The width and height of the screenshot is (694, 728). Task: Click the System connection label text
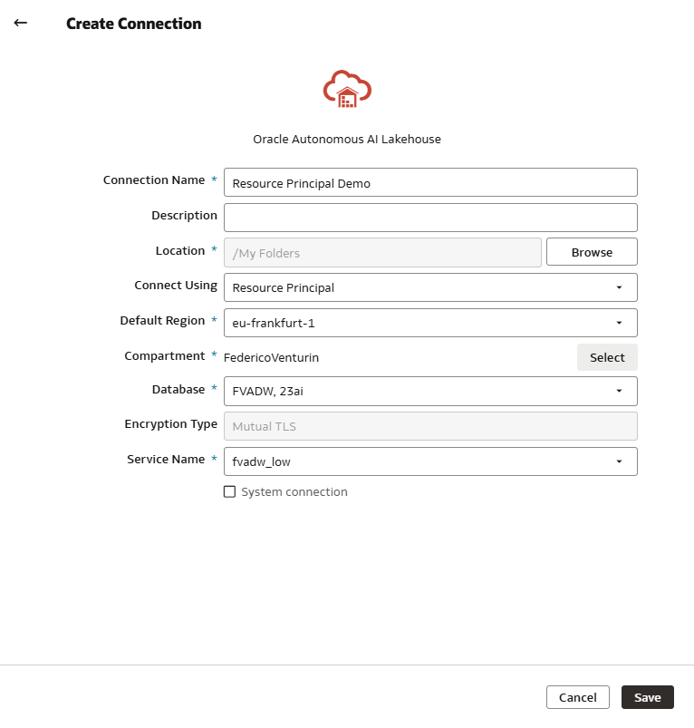click(294, 492)
